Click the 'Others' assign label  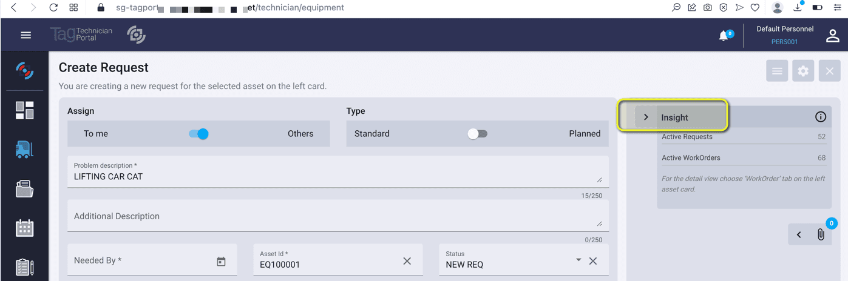pyautogui.click(x=300, y=134)
